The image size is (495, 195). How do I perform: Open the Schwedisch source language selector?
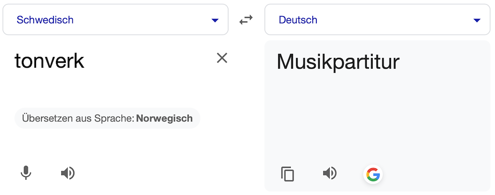(115, 20)
